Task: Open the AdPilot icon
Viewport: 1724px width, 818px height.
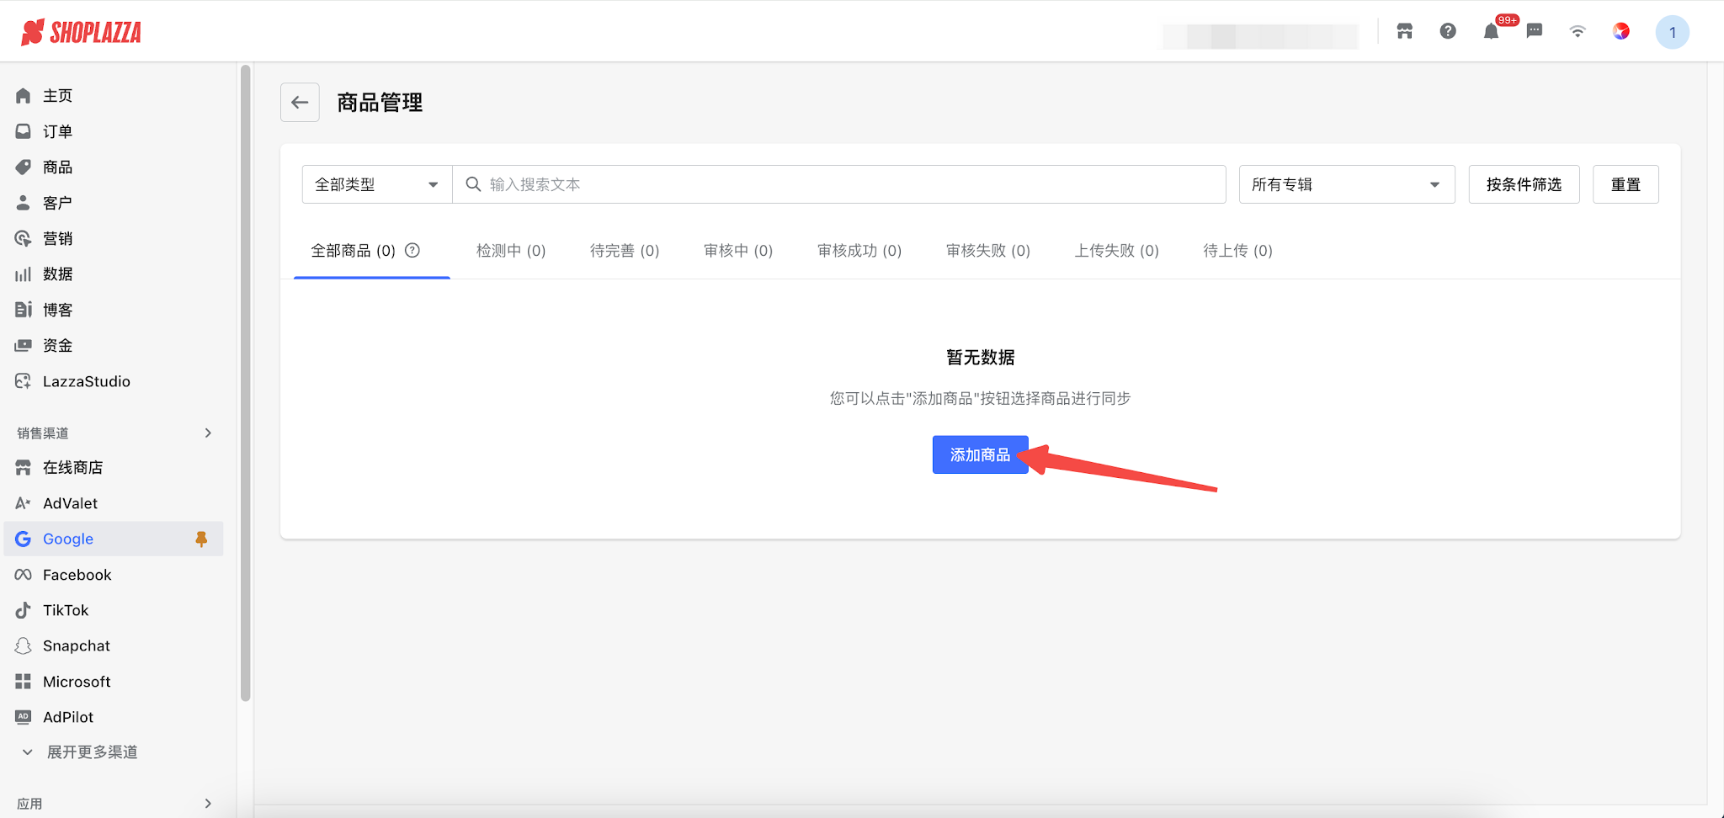Action: click(24, 717)
